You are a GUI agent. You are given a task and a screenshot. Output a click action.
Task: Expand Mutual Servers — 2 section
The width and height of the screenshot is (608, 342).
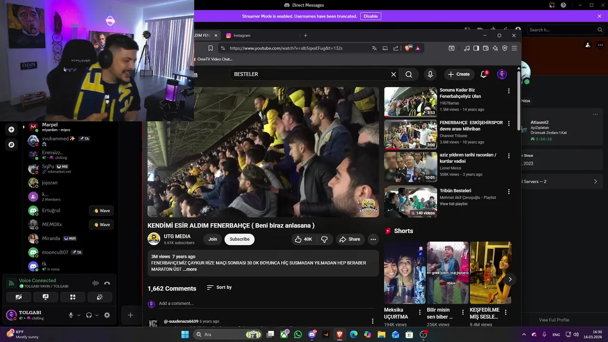[561, 181]
